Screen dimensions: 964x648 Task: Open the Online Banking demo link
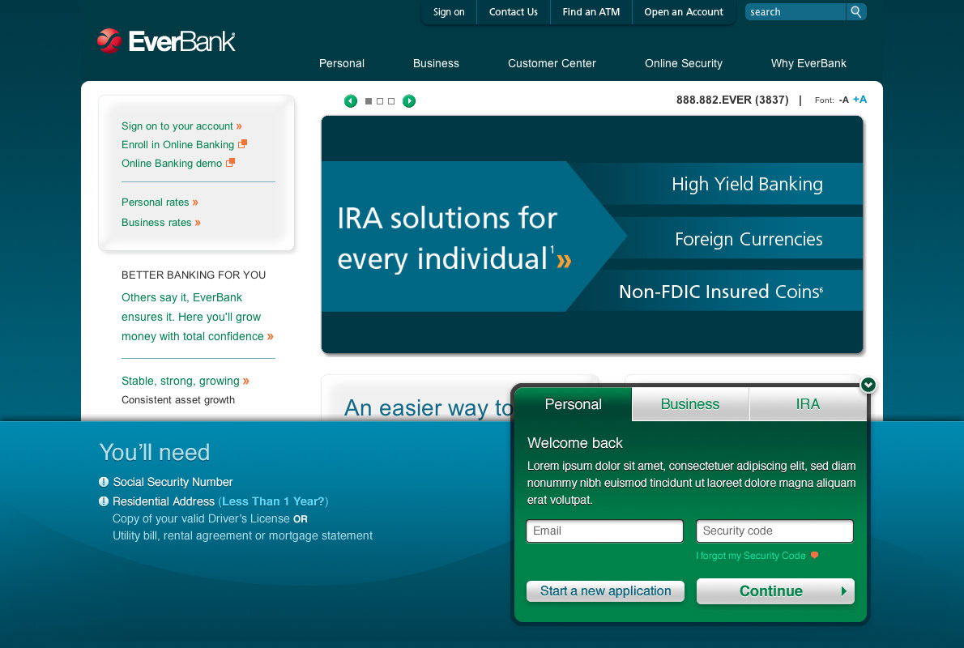point(172,163)
